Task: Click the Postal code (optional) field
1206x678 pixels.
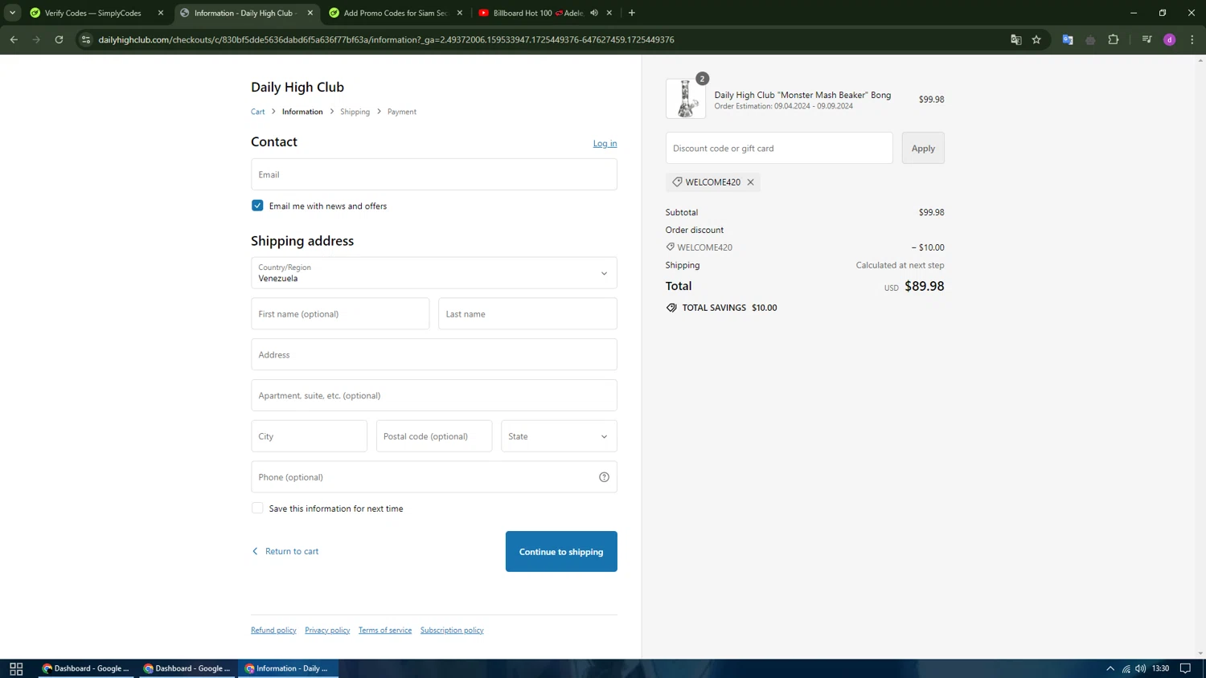Action: [x=434, y=436]
